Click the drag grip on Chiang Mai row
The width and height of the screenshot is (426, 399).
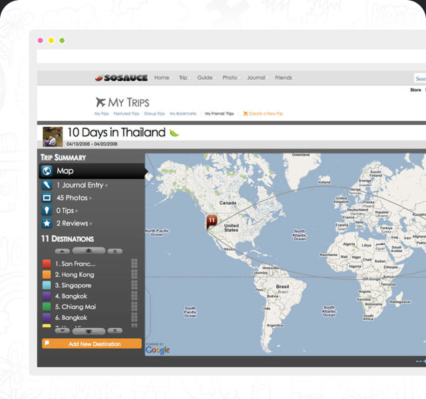pos(134,307)
